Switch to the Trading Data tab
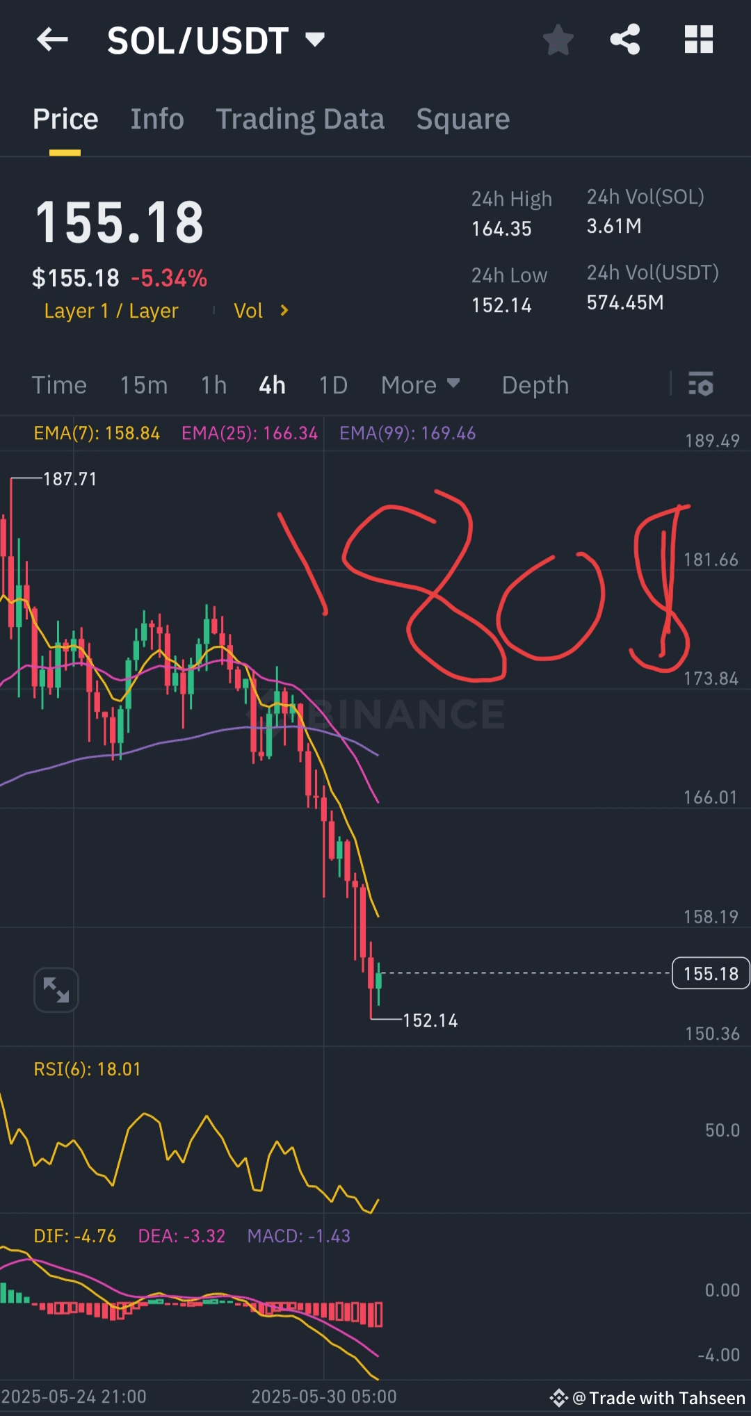The height and width of the screenshot is (1416, 751). click(300, 119)
